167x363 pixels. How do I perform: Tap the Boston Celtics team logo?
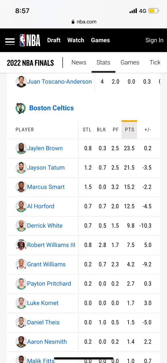click(21, 108)
